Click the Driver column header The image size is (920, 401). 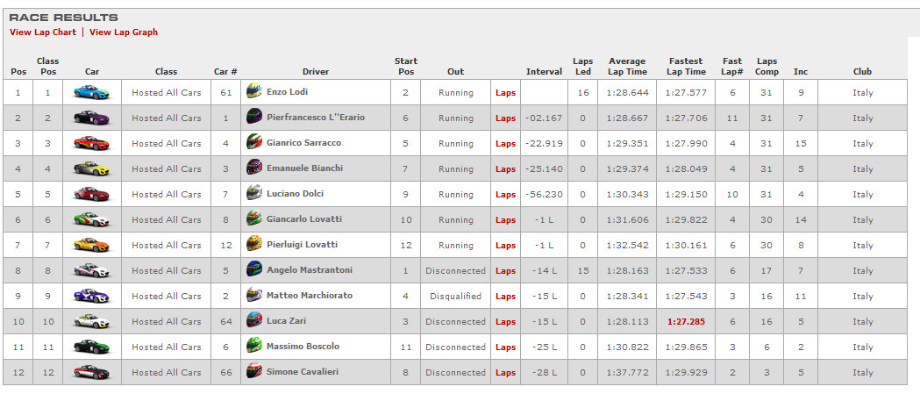tap(316, 72)
